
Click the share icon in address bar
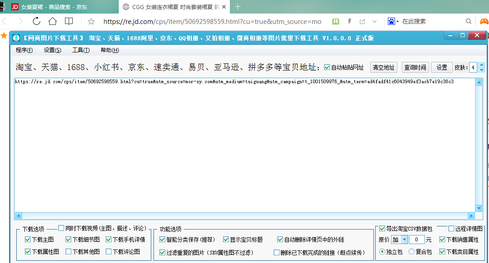pyautogui.click(x=363, y=21)
